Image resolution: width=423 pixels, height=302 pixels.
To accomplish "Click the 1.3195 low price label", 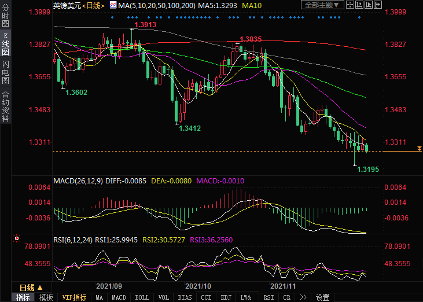I will [x=368, y=170].
